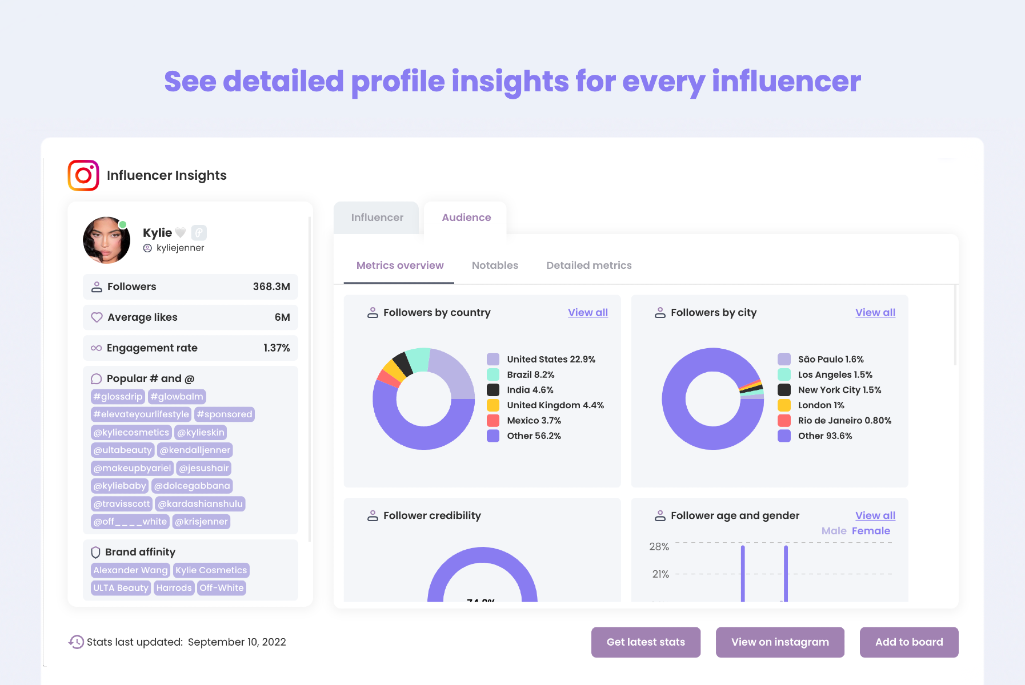Image resolution: width=1025 pixels, height=685 pixels.
Task: Click the Kylie Cosmetics brand tag
Action: (x=211, y=570)
